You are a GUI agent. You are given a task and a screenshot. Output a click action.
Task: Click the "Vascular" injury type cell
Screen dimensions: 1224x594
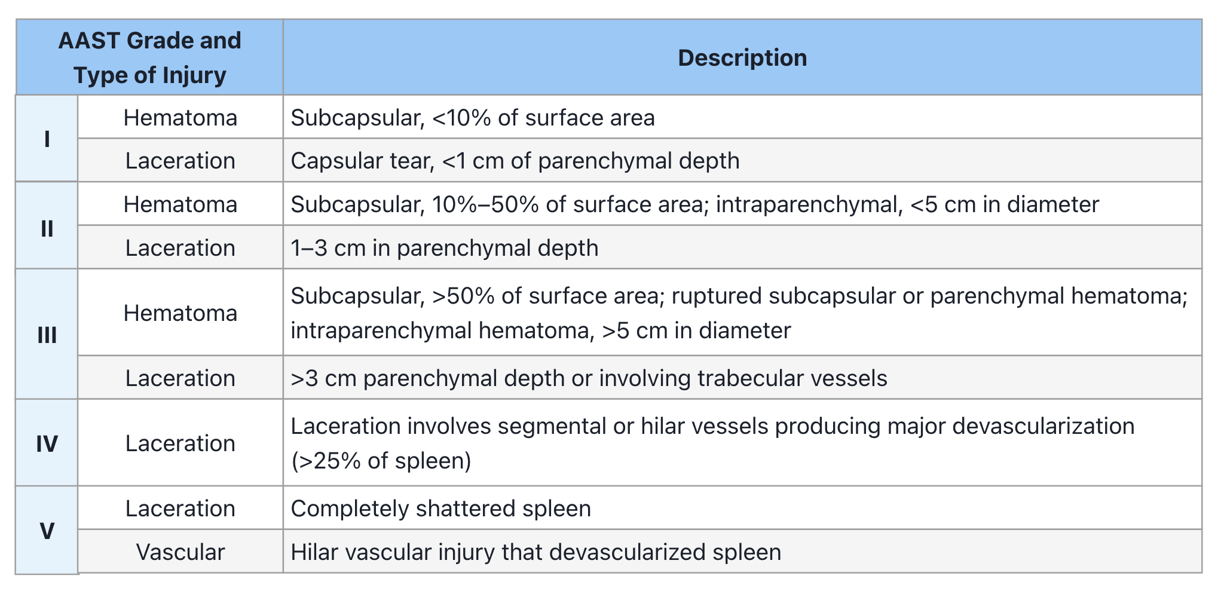180,552
